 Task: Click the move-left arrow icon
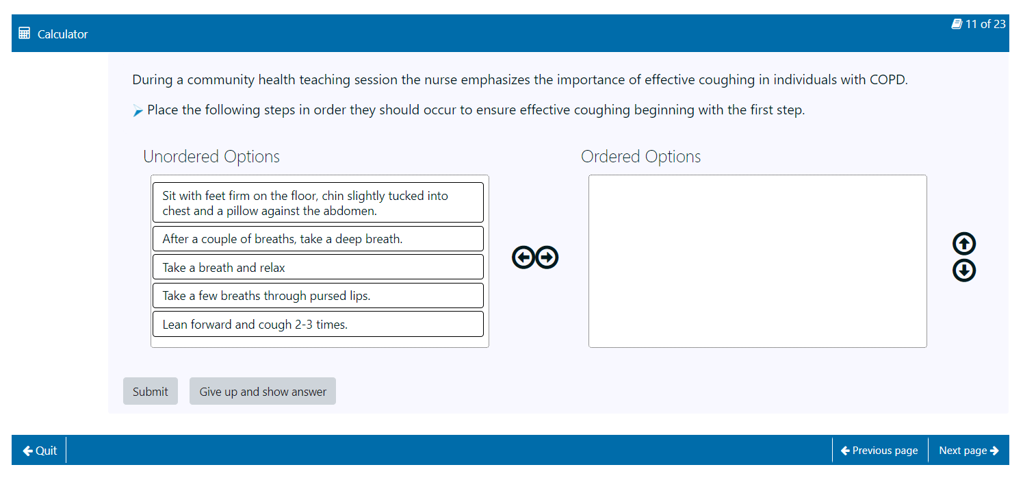[523, 257]
